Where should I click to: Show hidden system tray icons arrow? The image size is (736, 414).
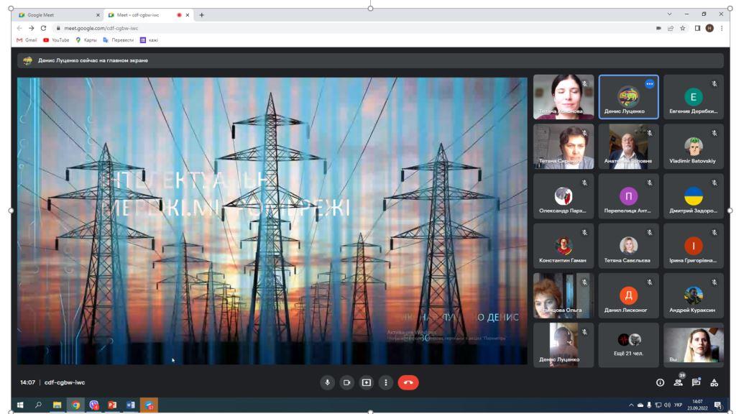631,405
